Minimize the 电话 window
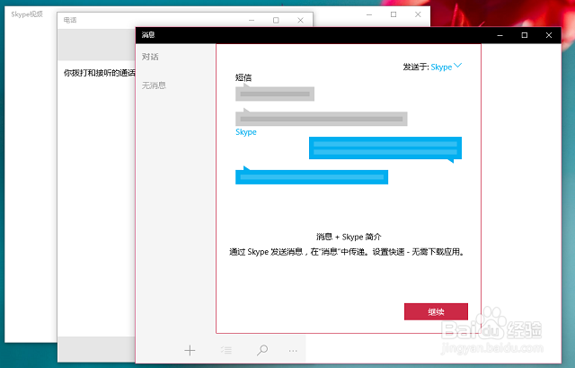The height and width of the screenshot is (368, 575). coord(252,20)
